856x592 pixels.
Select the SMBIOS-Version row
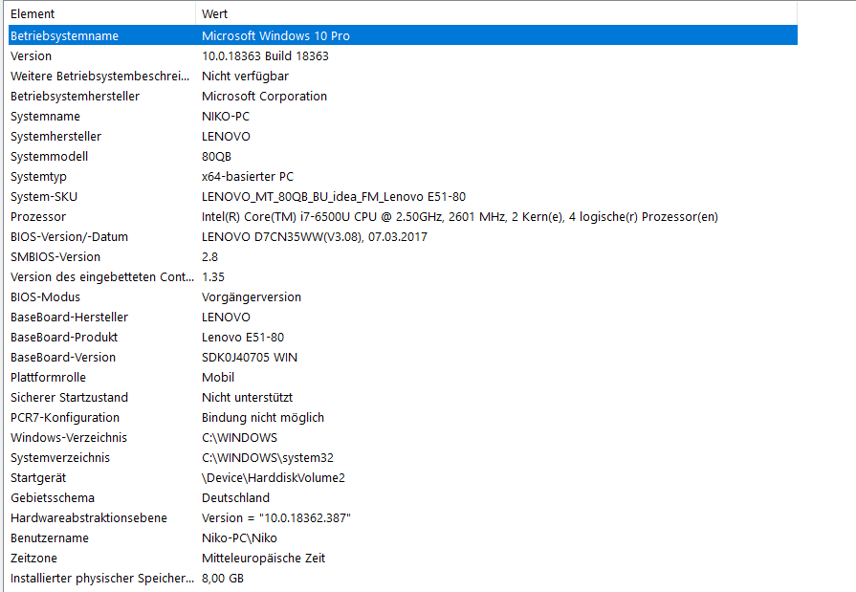[x=403, y=256]
